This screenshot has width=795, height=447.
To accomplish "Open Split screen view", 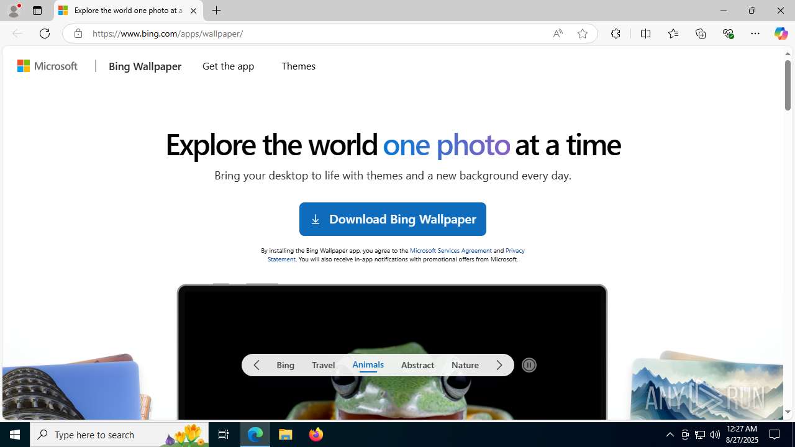I will [x=645, y=34].
